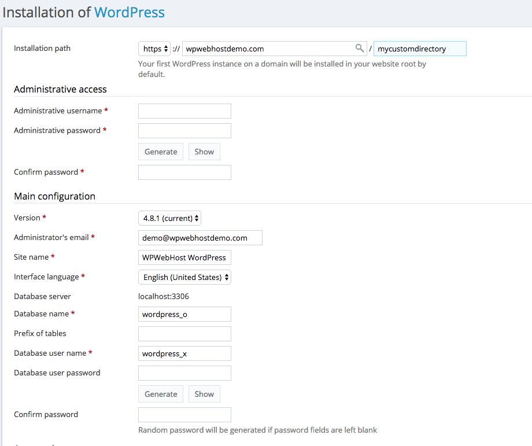Viewport: 532px width, 446px height.
Task: Click the Main configuration heading
Action: tap(54, 196)
